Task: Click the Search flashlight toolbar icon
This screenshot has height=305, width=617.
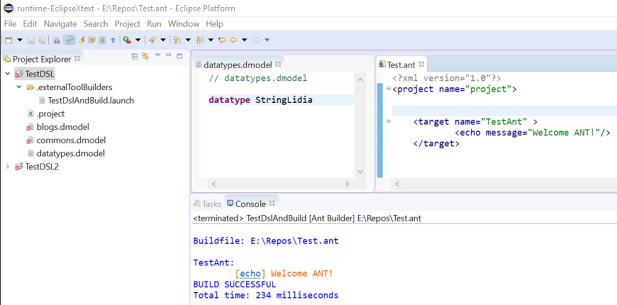Action: click(152, 40)
